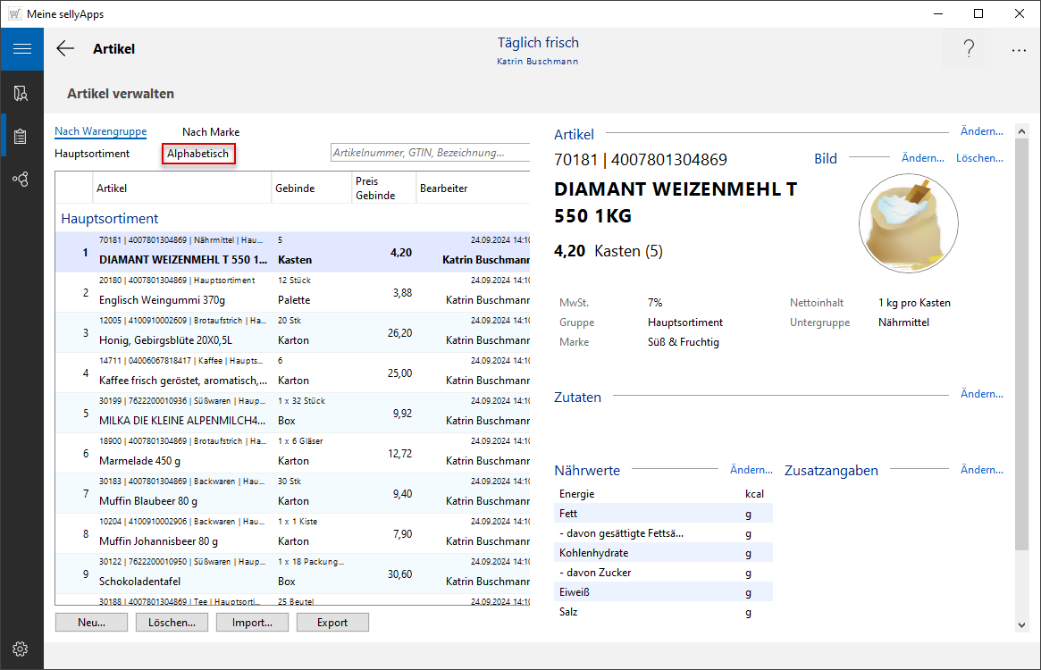Click Löschen... link next to Bild
This screenshot has height=670, width=1041.
coord(979,158)
